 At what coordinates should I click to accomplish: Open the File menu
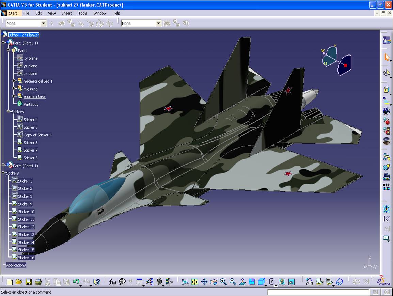tap(26, 13)
